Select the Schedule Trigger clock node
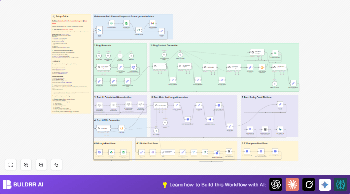350x194 pixels. [x=111, y=23]
